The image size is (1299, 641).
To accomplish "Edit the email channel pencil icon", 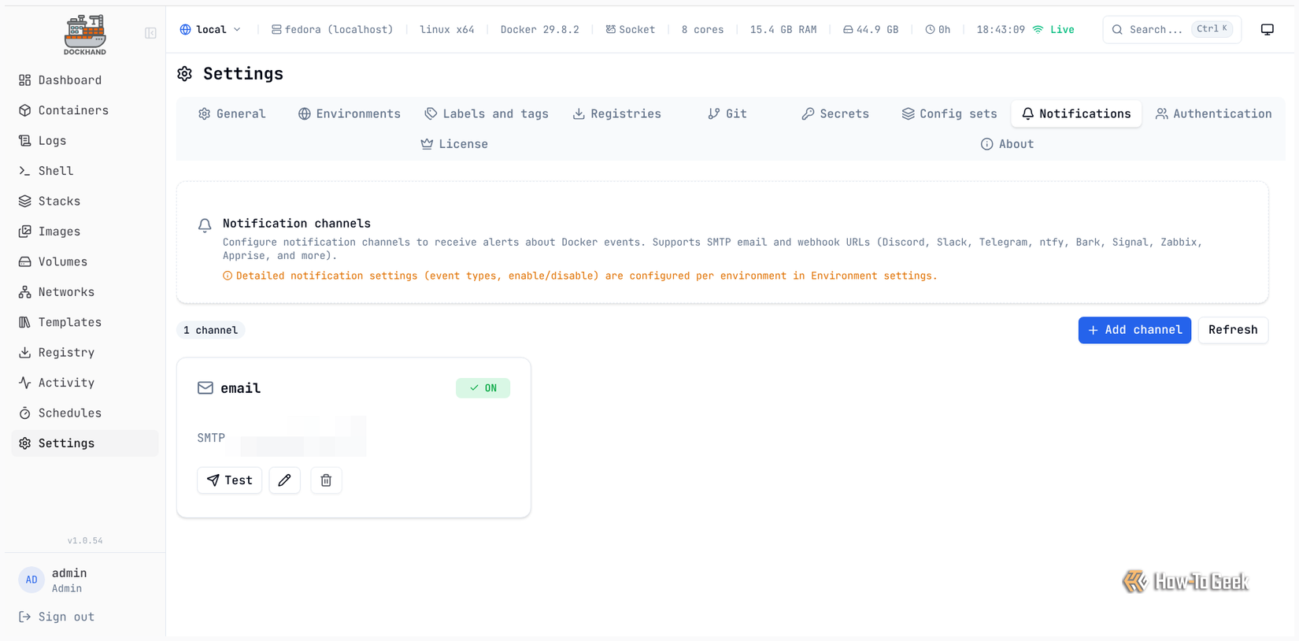I will pos(285,480).
